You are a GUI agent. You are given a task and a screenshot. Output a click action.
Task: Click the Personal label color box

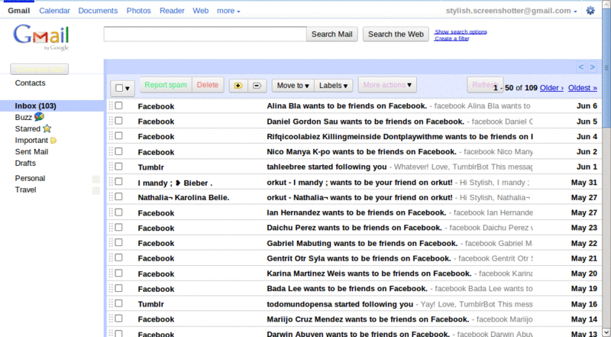96,179
